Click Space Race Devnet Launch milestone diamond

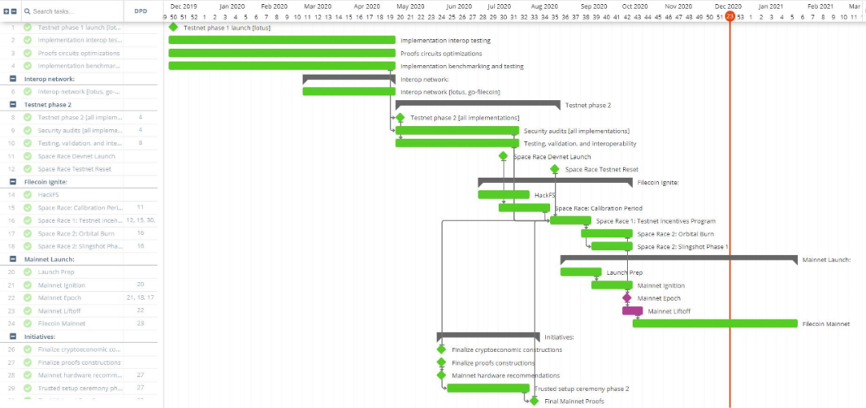[503, 156]
